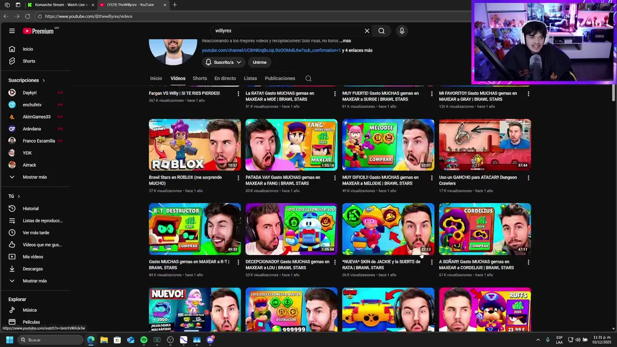Click the Windows taskbar Buscar search box
Image resolution: width=617 pixels, height=347 pixels.
click(51, 340)
